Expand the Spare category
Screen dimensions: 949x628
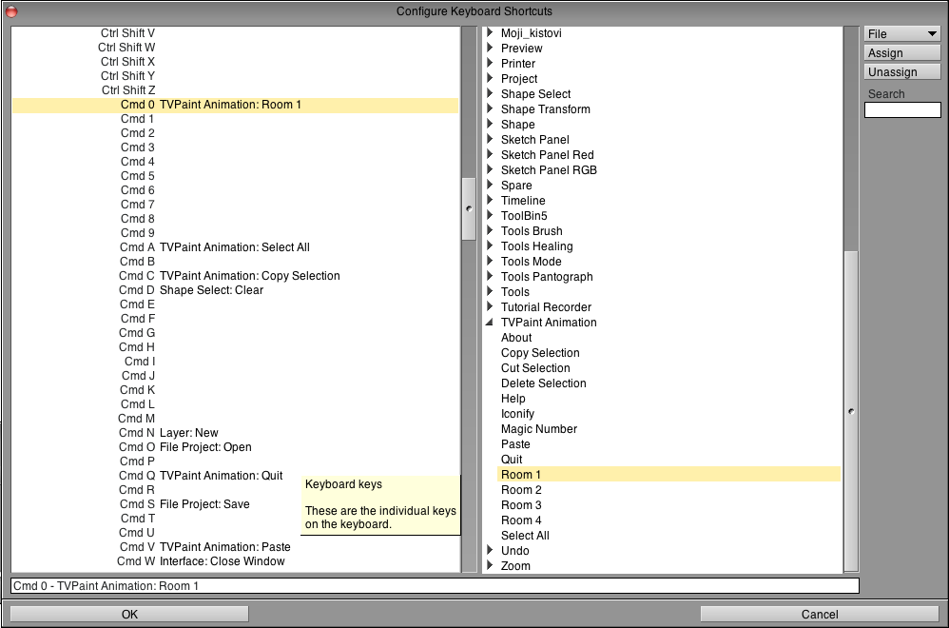click(491, 185)
